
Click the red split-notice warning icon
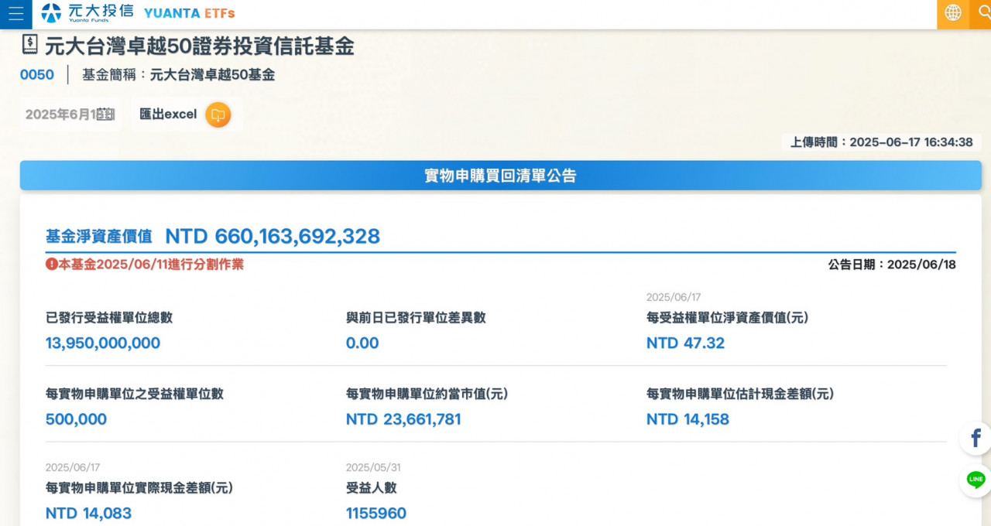pos(52,265)
